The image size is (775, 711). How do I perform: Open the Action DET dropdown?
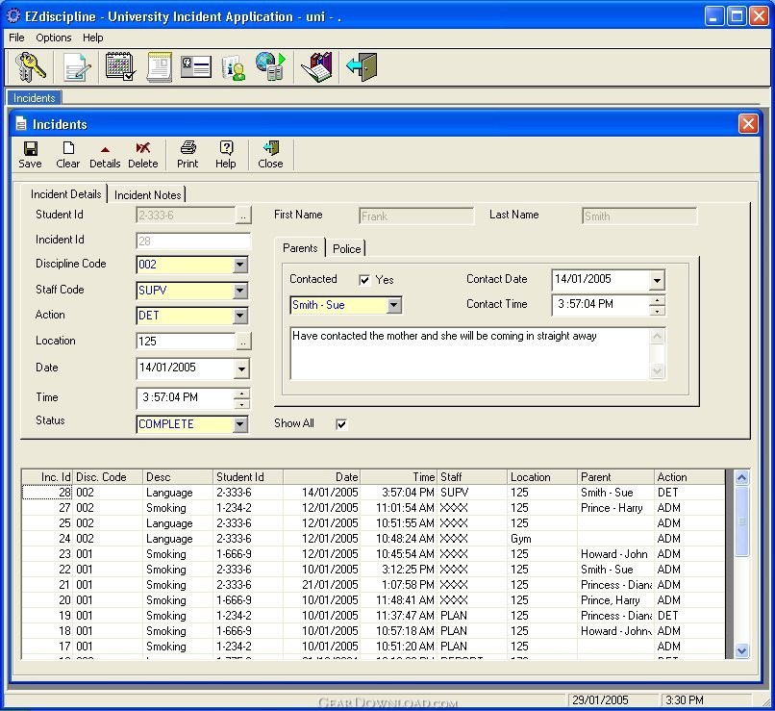click(x=240, y=316)
